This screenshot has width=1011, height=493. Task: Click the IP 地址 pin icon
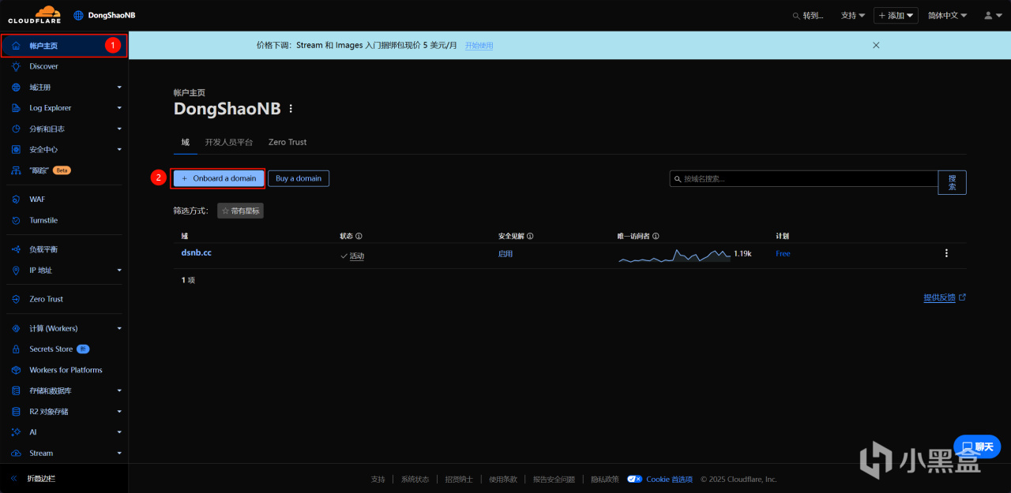click(16, 270)
